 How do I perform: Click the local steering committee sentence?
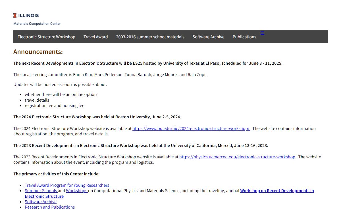pyautogui.click(x=111, y=75)
